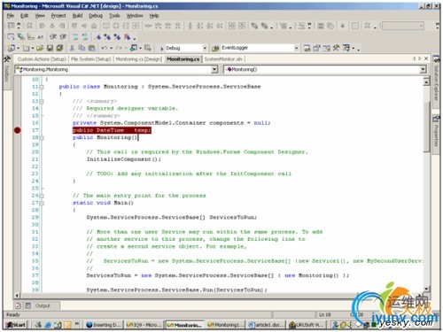Open the Build menu

[77, 16]
